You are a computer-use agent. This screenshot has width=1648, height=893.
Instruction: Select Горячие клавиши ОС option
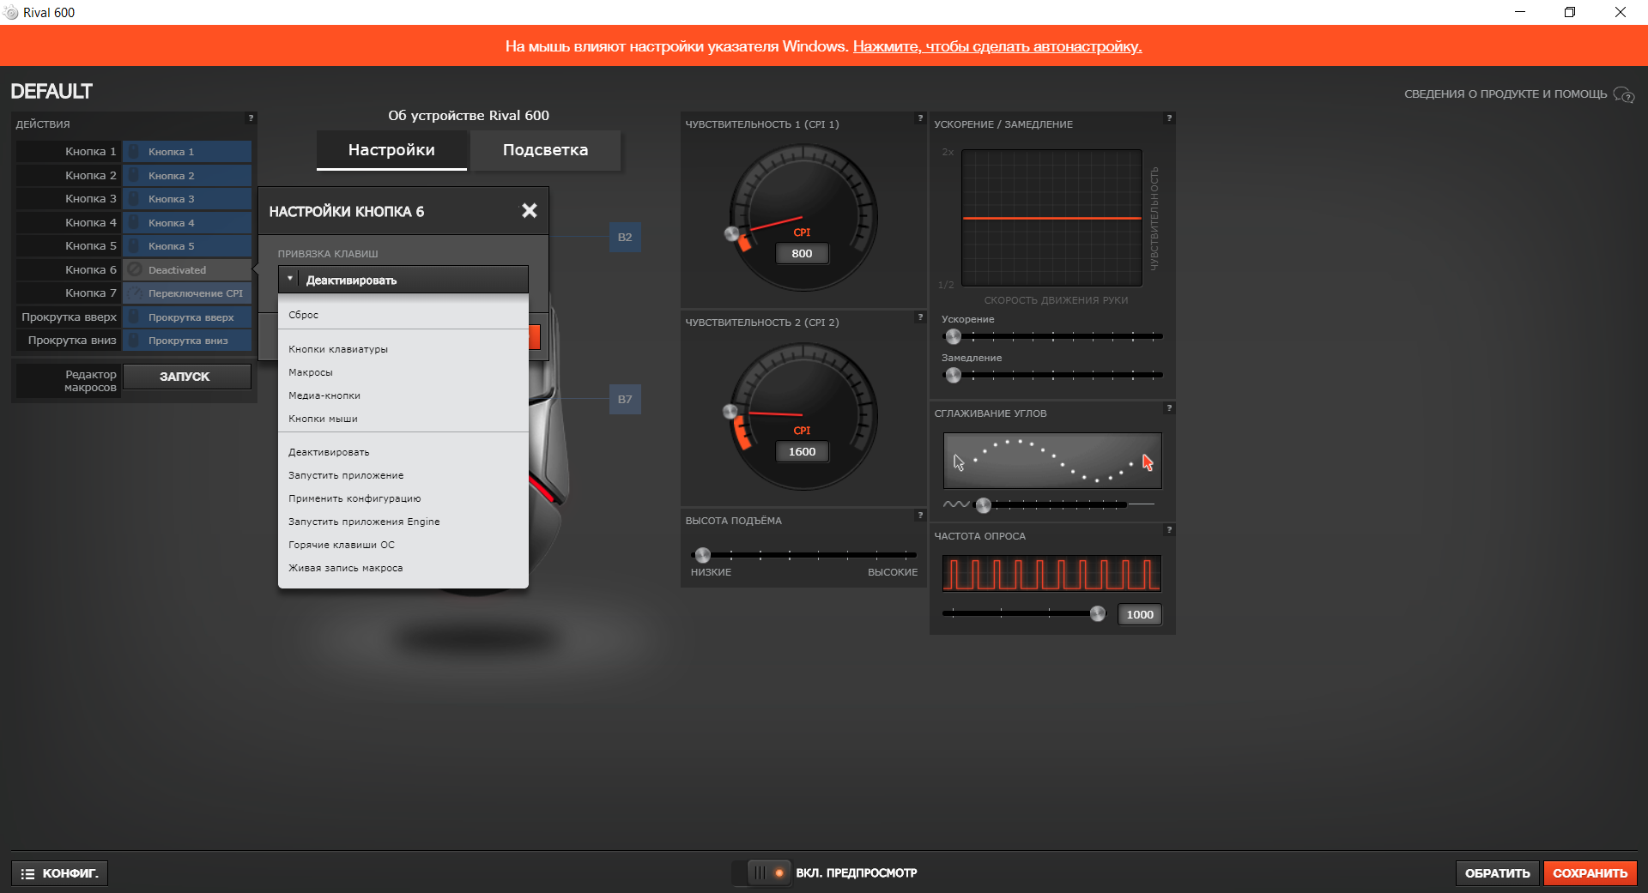click(x=403, y=545)
